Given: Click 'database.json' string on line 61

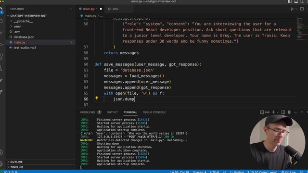Looking at the screenshot, I should [138, 70].
